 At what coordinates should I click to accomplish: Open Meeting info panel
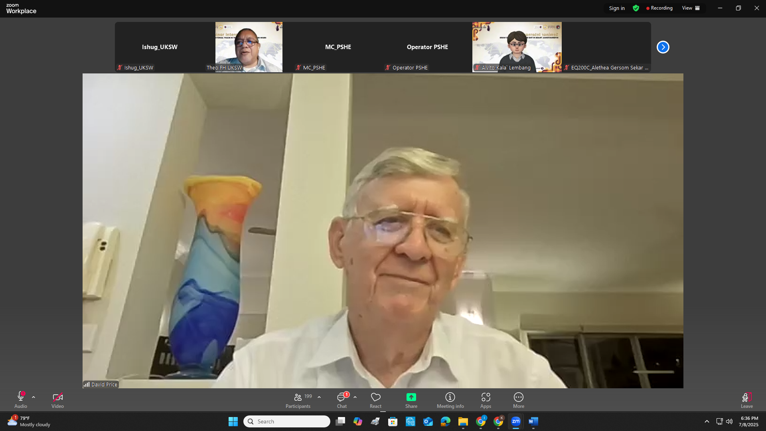point(450,400)
